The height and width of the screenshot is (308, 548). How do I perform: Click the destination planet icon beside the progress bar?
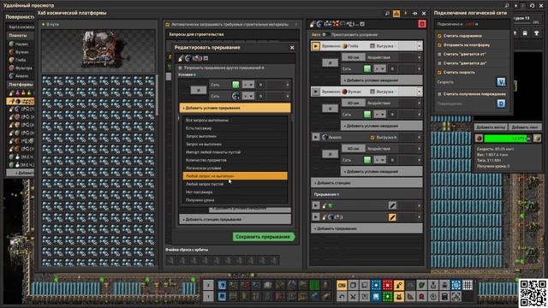point(537,139)
